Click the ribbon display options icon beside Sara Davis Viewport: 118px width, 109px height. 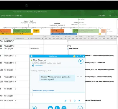tap(110, 16)
